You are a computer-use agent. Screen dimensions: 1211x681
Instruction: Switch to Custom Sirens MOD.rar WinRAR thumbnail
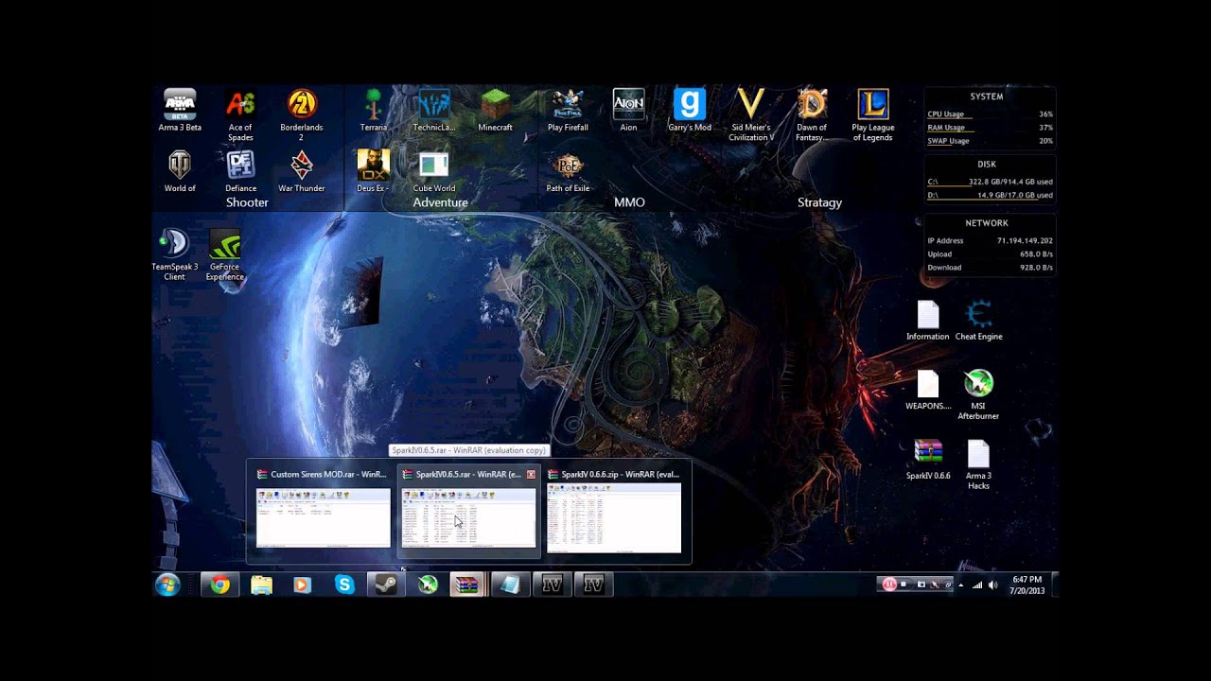[323, 511]
